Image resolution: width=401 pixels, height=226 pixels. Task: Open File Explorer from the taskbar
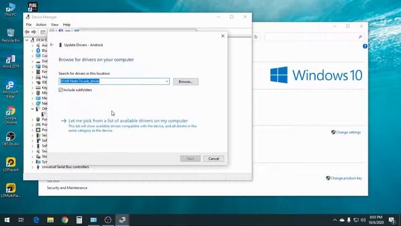point(50,220)
